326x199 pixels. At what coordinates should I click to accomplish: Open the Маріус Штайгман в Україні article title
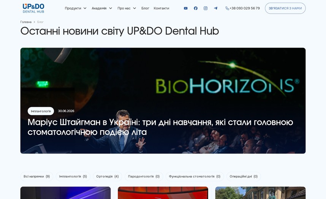pos(160,127)
